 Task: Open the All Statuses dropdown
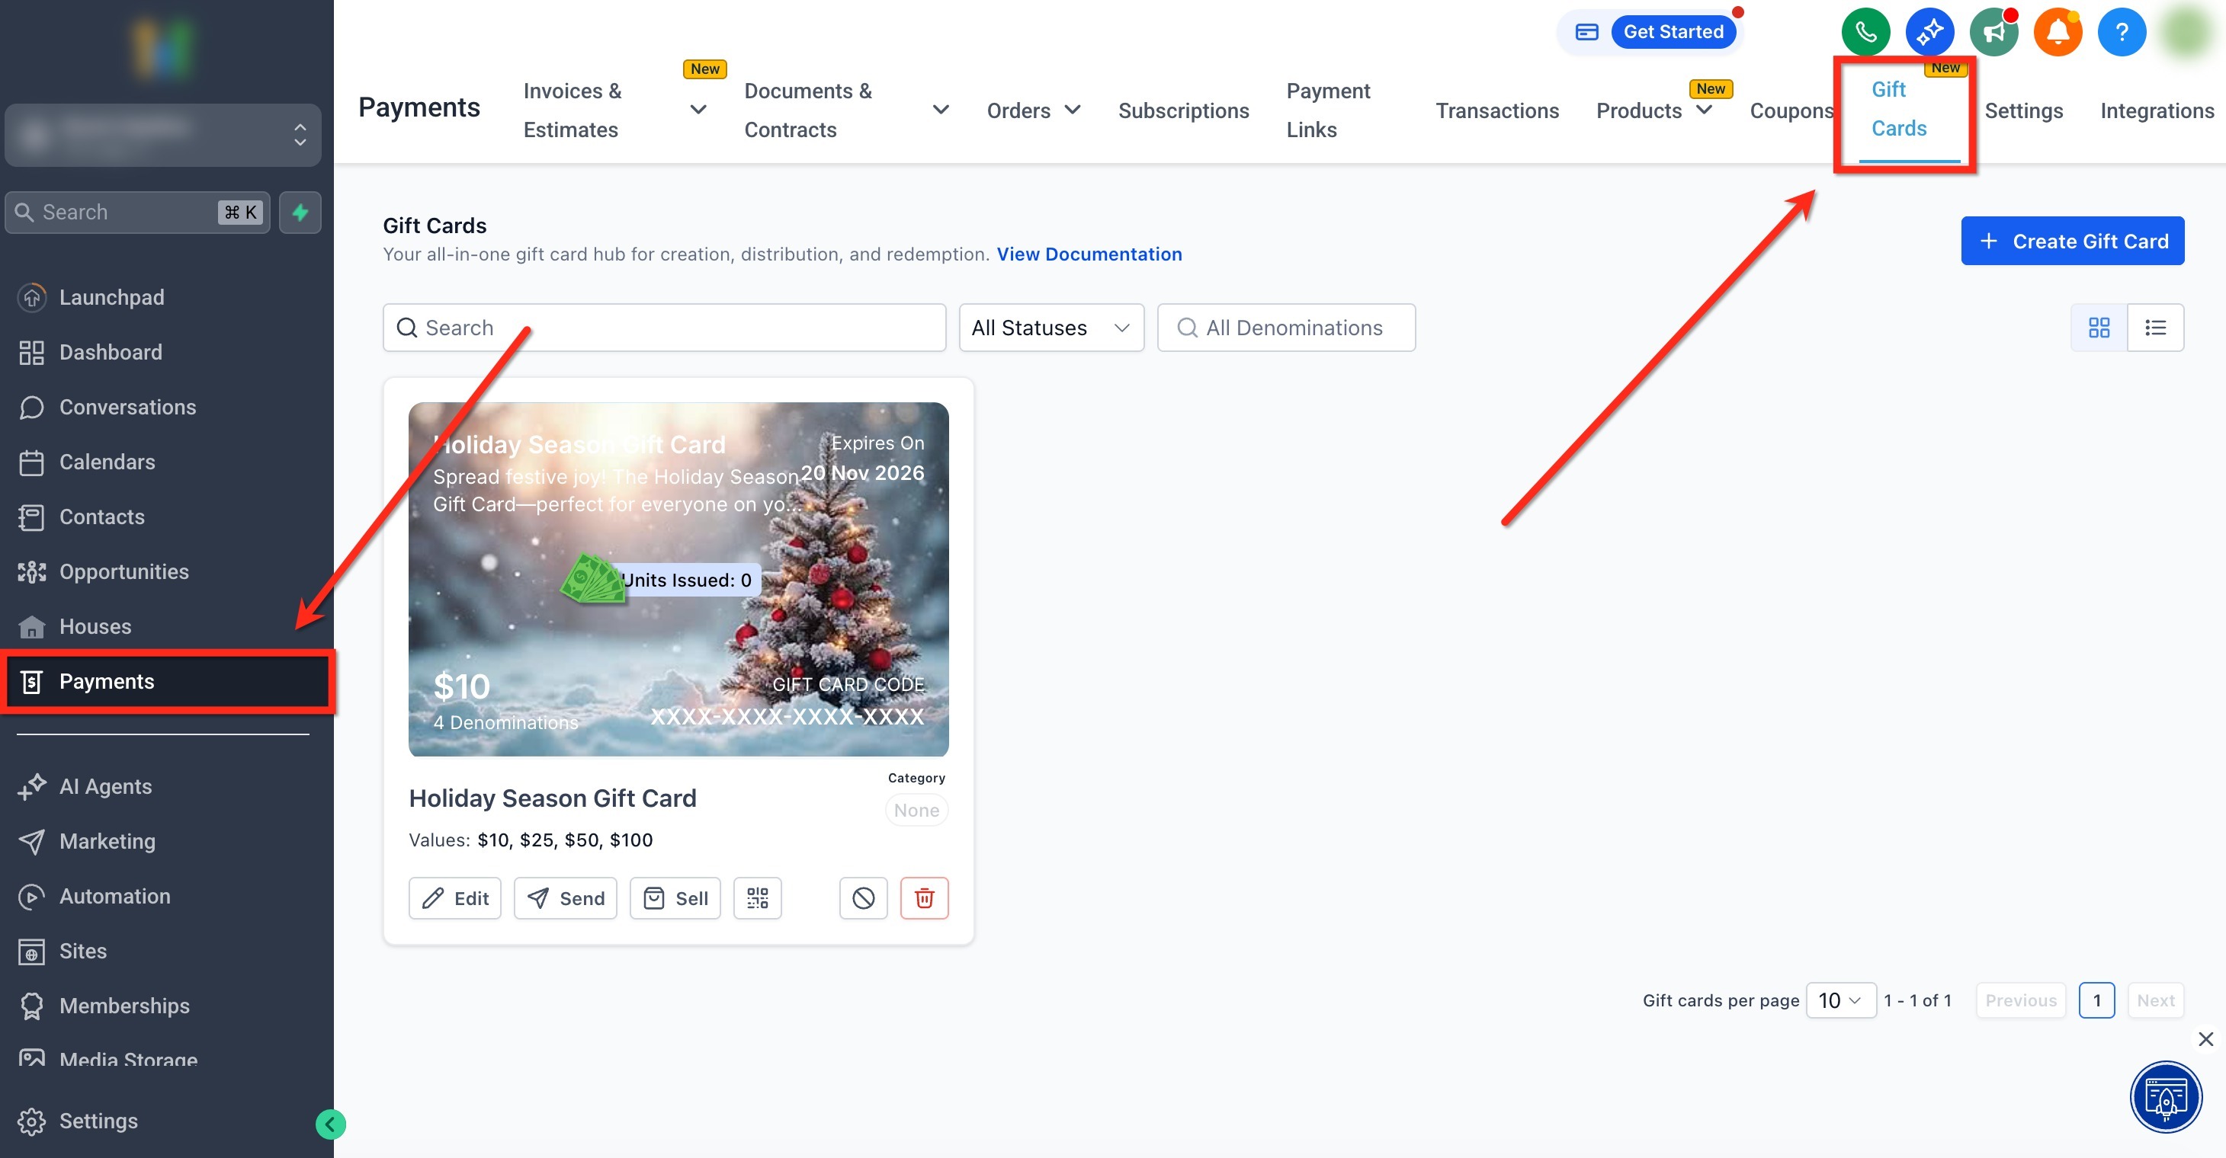coord(1050,328)
